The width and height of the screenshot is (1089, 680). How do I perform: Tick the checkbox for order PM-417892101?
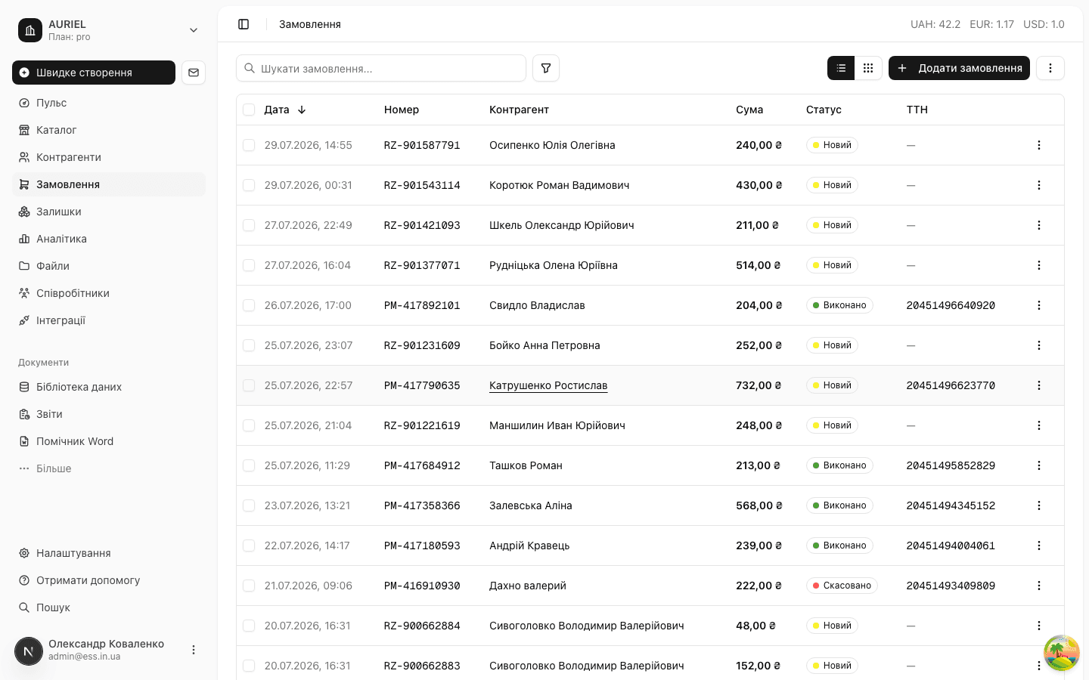click(249, 305)
